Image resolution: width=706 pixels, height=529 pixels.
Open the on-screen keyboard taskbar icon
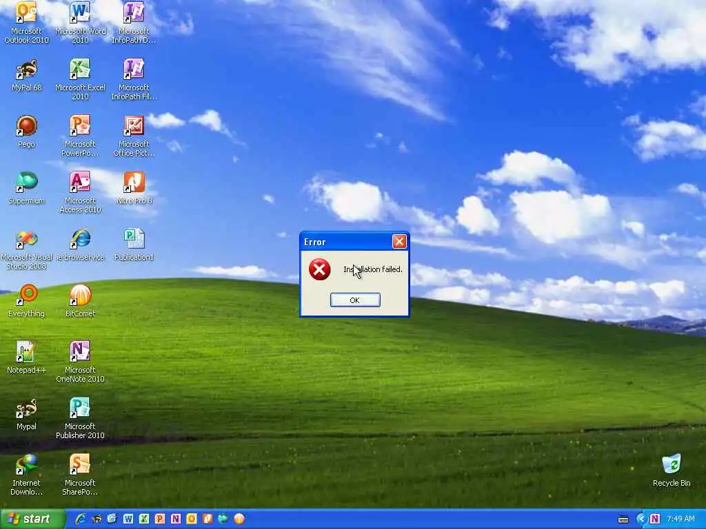(x=623, y=519)
